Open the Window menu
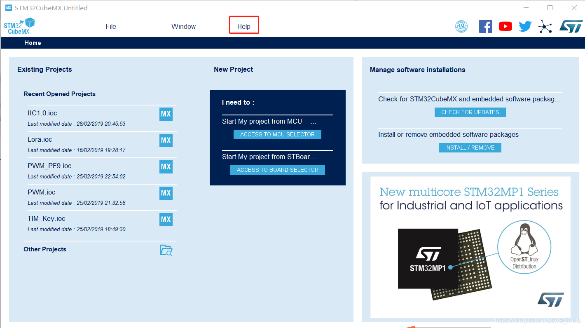The image size is (585, 328). coord(183,26)
